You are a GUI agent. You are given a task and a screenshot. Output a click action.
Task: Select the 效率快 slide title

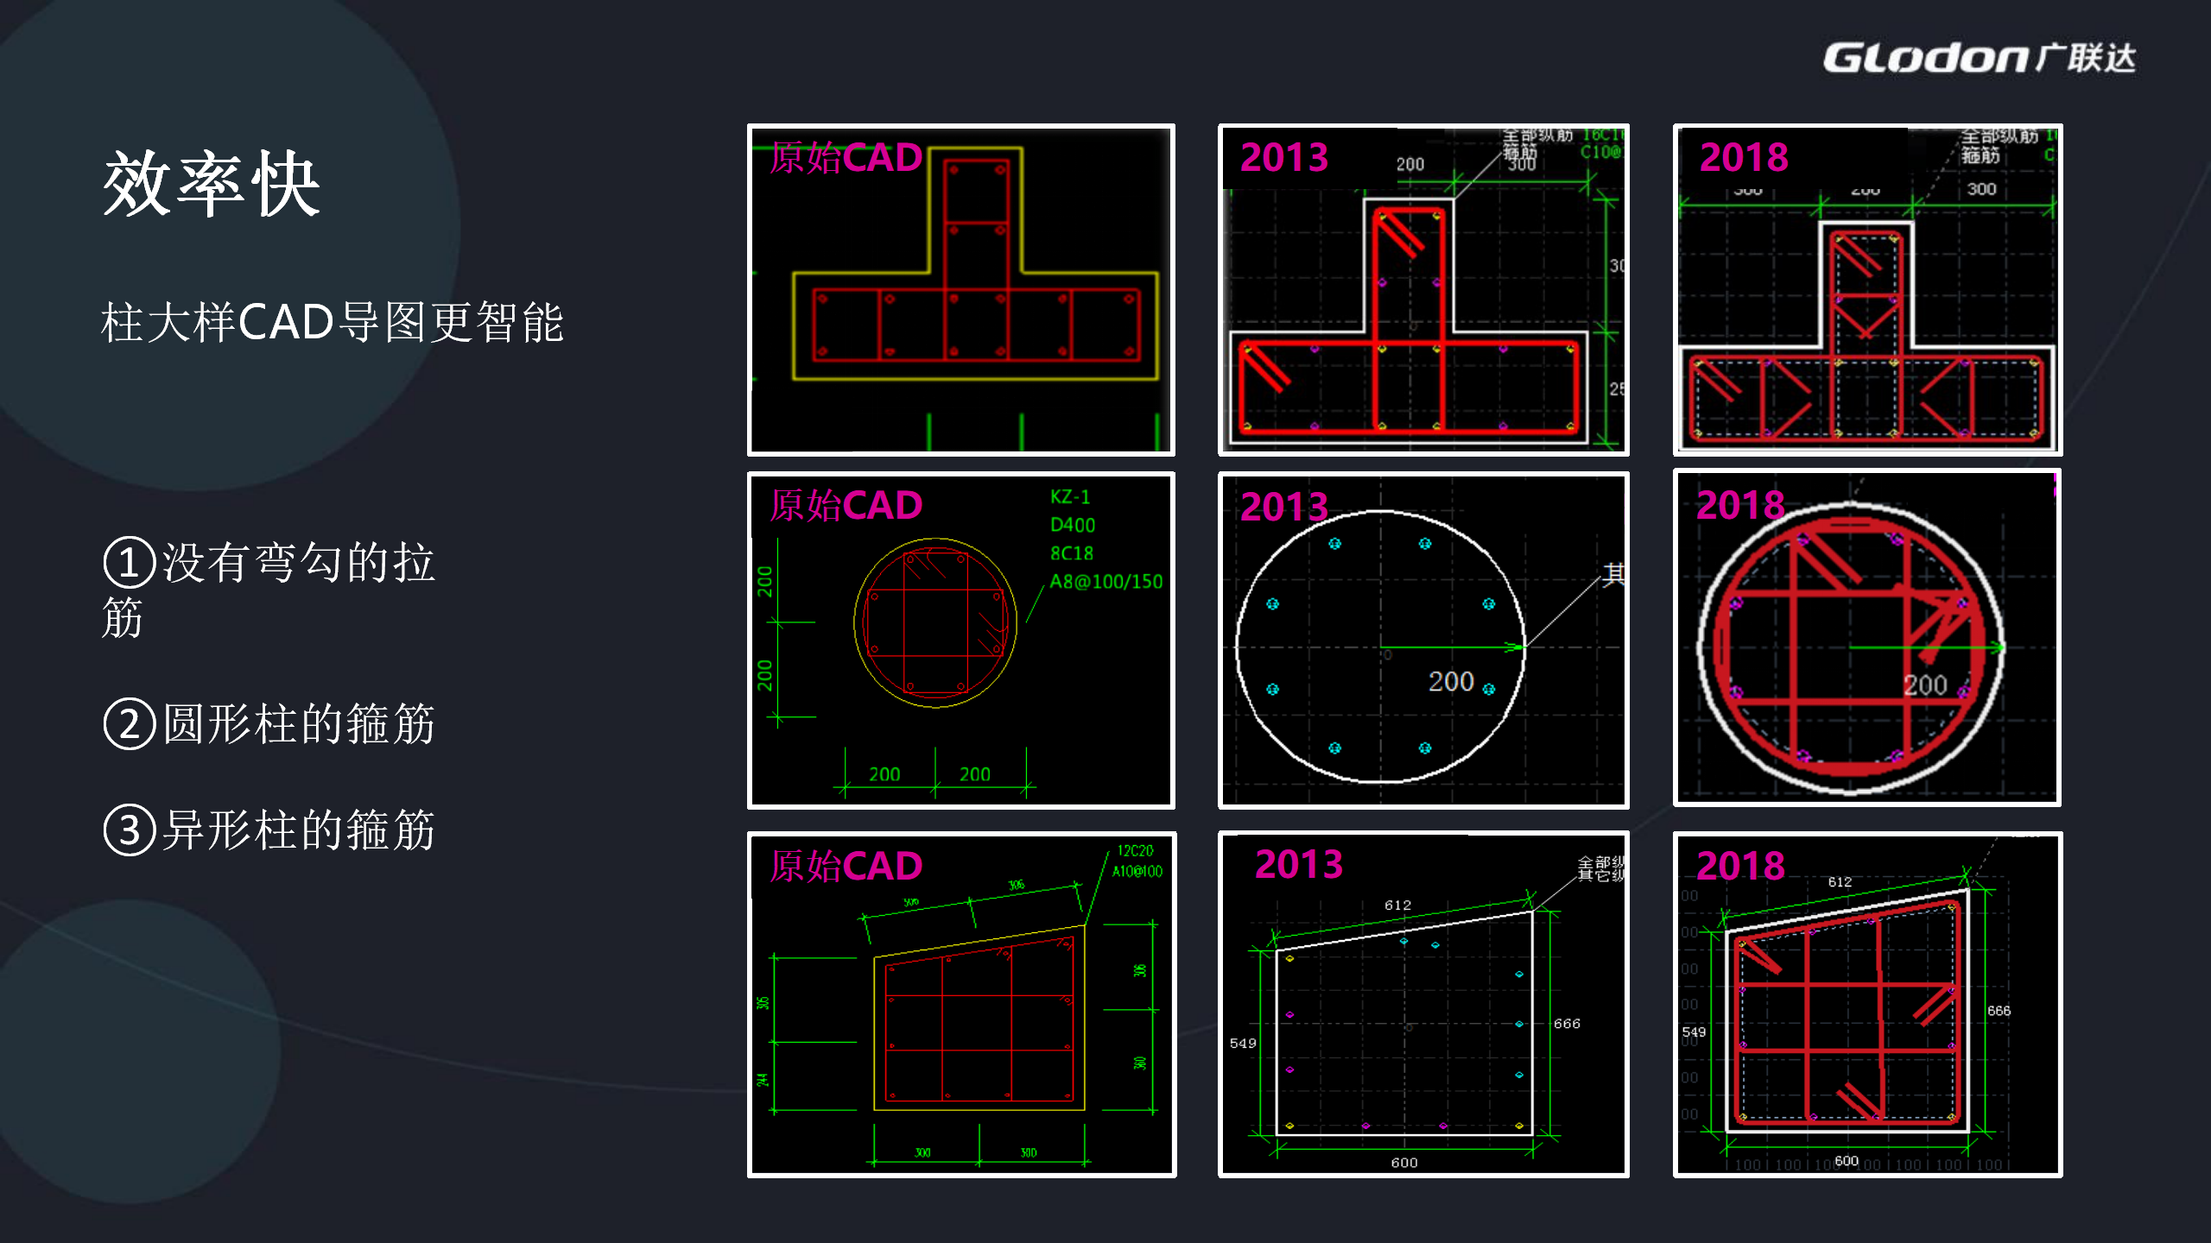coord(212,183)
